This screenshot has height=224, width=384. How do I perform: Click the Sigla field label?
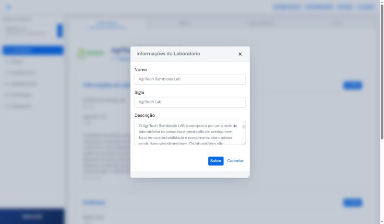[x=139, y=92]
